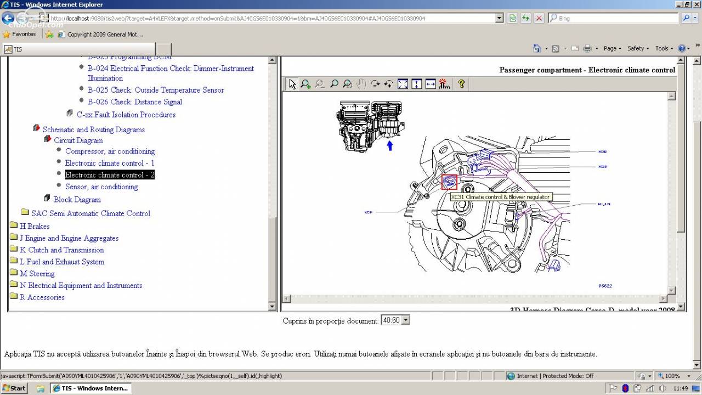The width and height of the screenshot is (702, 395).
Task: Open Sensor, air conditioning link
Action: pyautogui.click(x=101, y=187)
